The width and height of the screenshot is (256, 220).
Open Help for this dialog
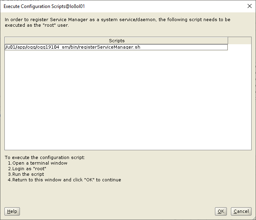[x=12, y=211]
